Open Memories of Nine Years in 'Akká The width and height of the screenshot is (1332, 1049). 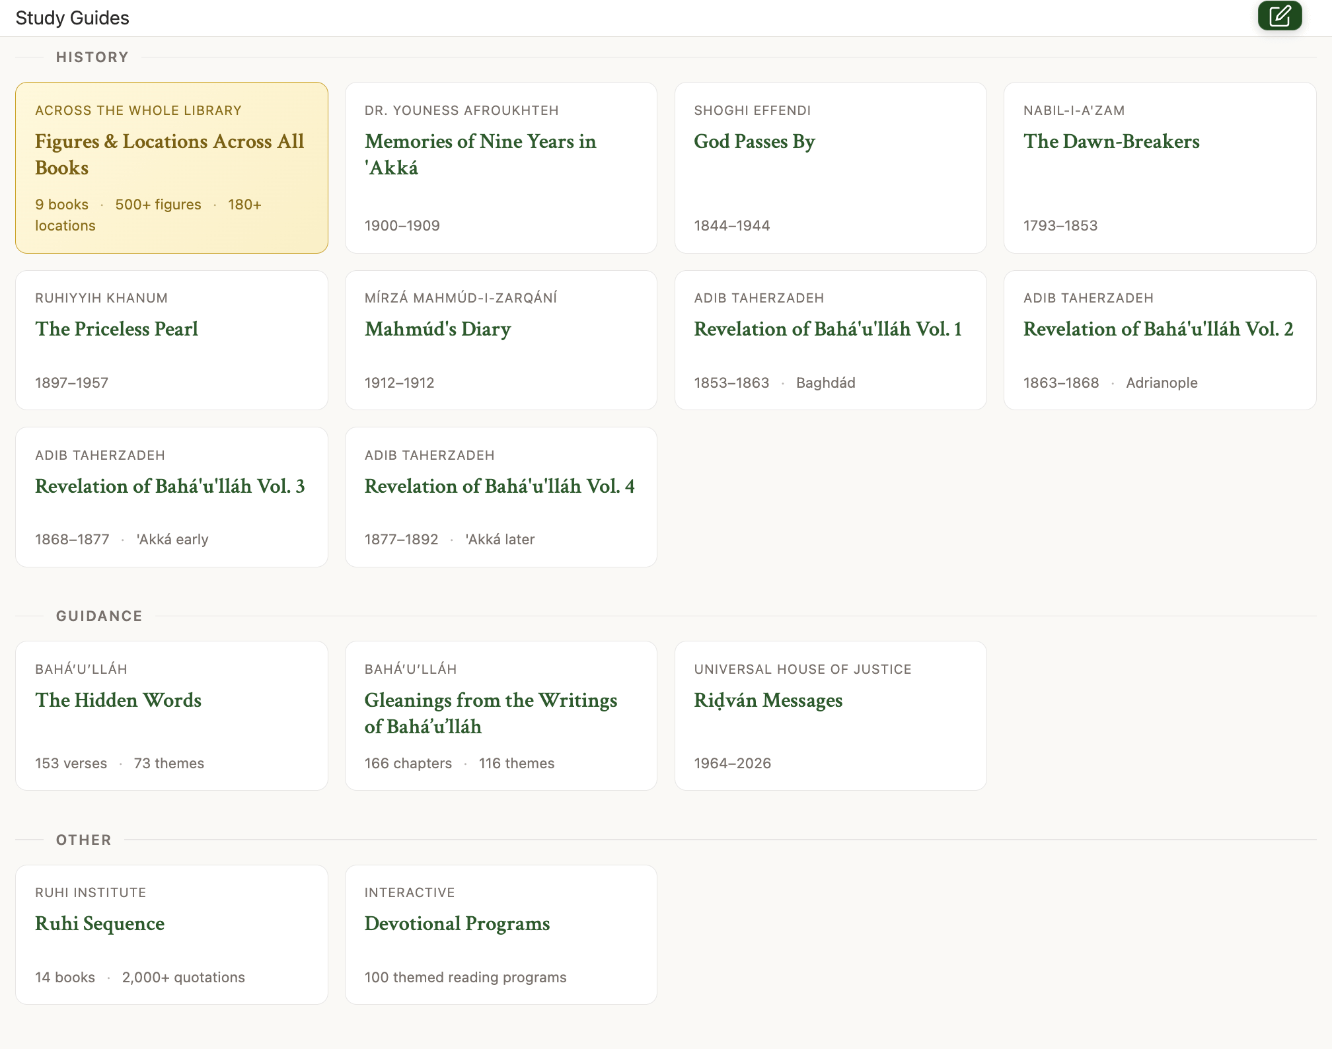501,168
